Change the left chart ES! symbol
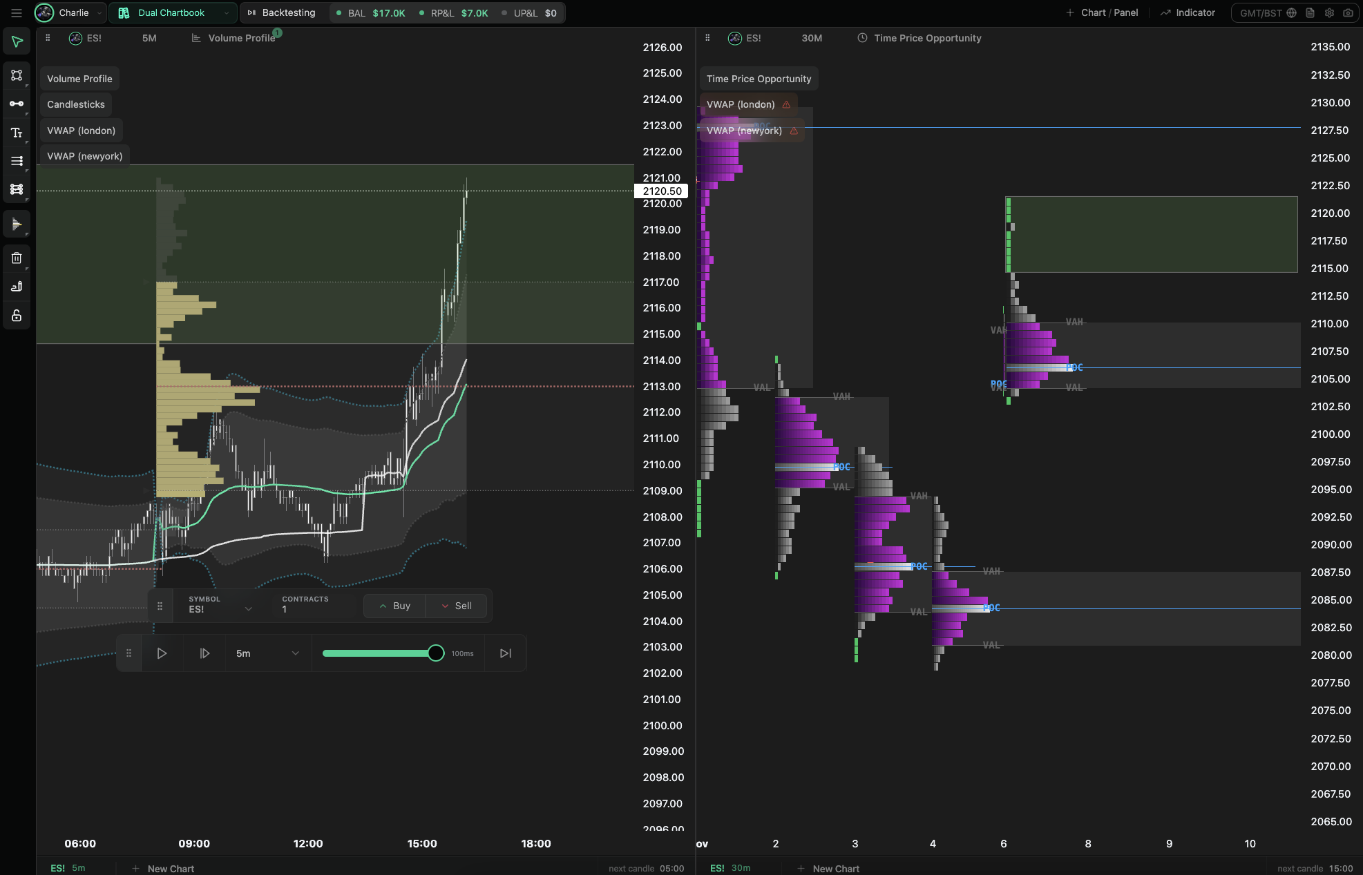The height and width of the screenshot is (875, 1363). coord(86,38)
